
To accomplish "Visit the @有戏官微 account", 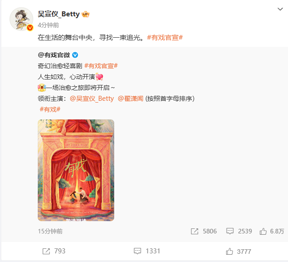I will tap(54, 55).
